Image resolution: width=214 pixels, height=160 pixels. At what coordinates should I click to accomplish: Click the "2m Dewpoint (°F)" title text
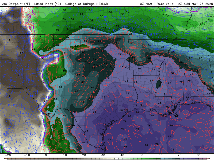point(16,4)
